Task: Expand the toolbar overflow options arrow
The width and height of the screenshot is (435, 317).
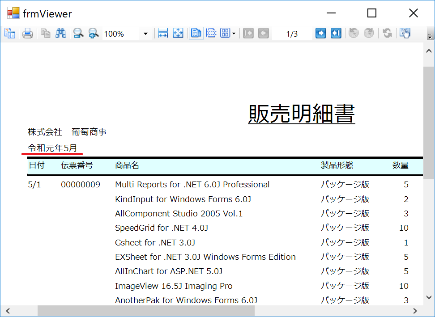Action: pos(430,36)
